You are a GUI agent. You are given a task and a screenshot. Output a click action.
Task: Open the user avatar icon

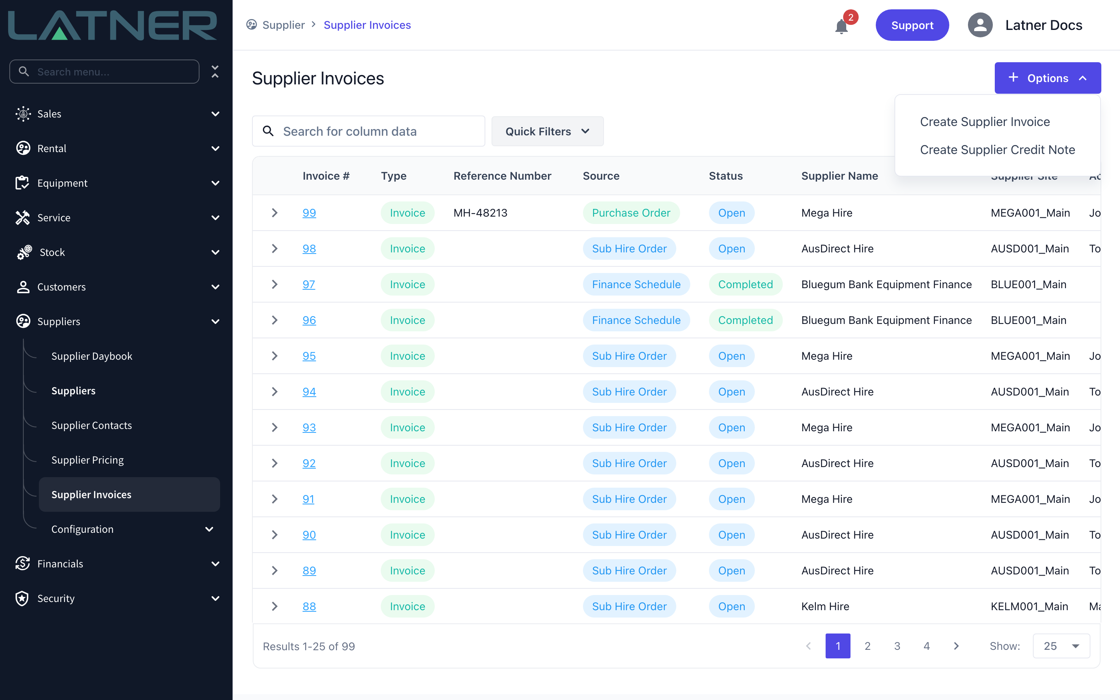[980, 25]
